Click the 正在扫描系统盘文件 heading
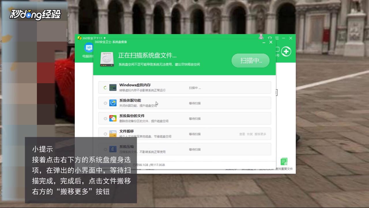The height and width of the screenshot is (208, 369). tap(147, 55)
